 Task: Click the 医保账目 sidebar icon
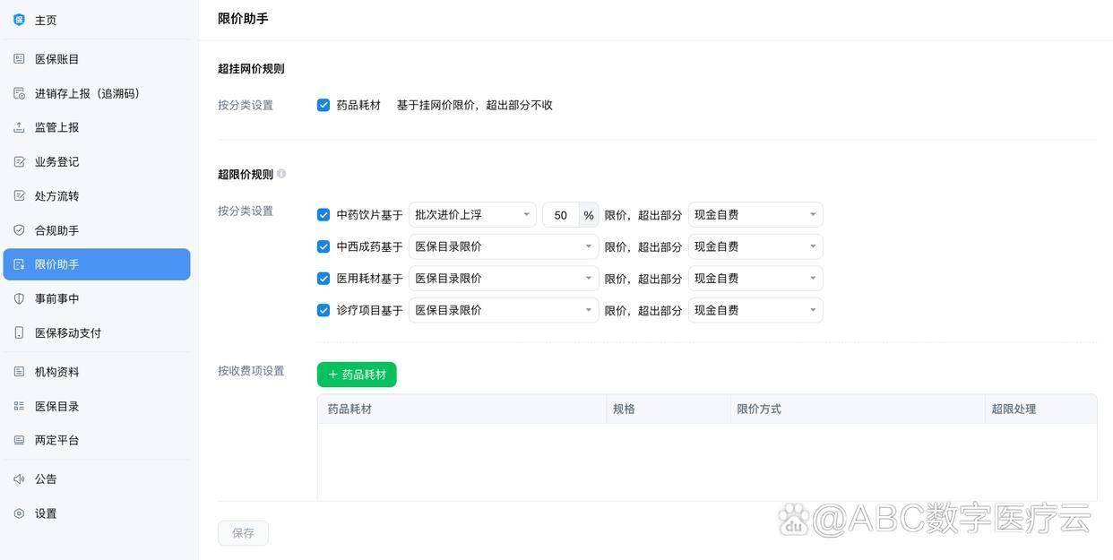tap(19, 59)
